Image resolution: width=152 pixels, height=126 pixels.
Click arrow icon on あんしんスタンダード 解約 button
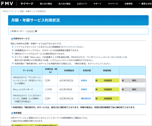(123, 89)
